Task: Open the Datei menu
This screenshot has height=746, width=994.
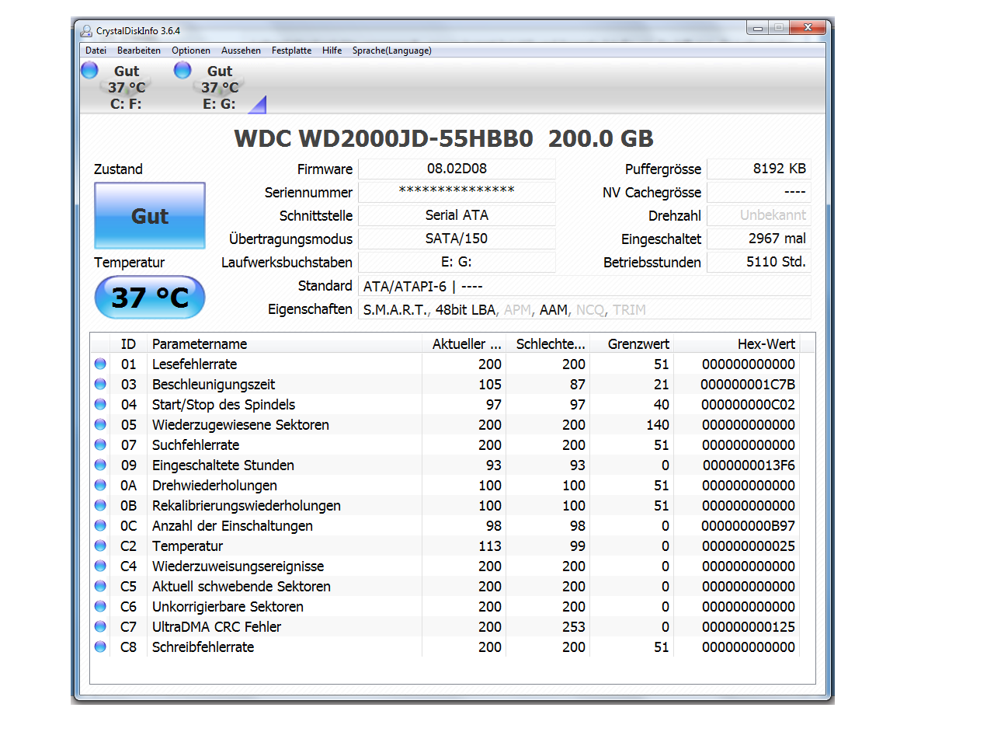Action: [96, 51]
